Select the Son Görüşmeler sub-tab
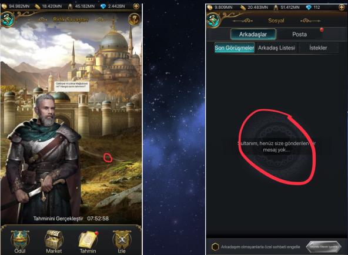 pos(235,48)
